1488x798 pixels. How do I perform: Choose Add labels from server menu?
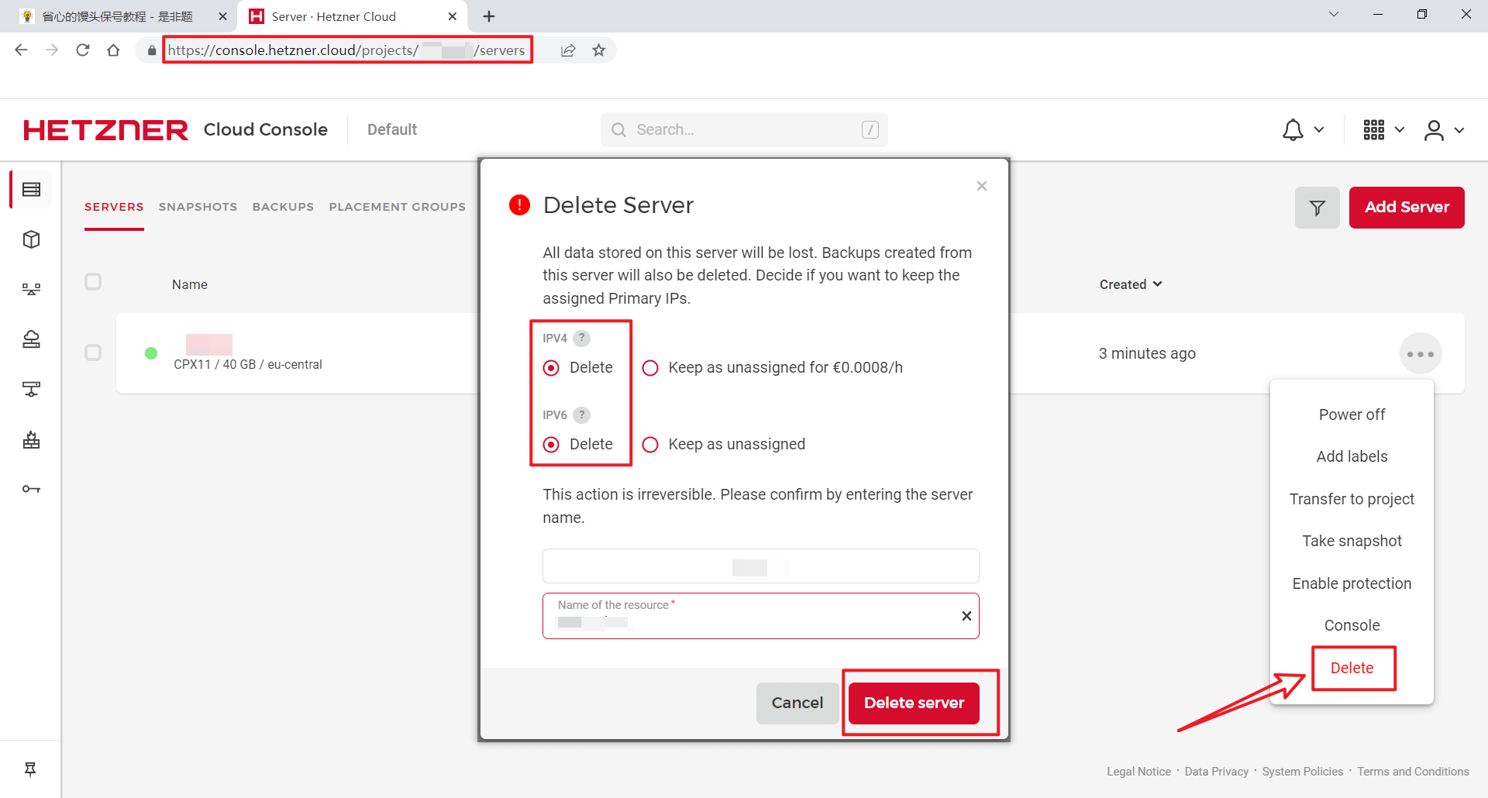tap(1352, 456)
